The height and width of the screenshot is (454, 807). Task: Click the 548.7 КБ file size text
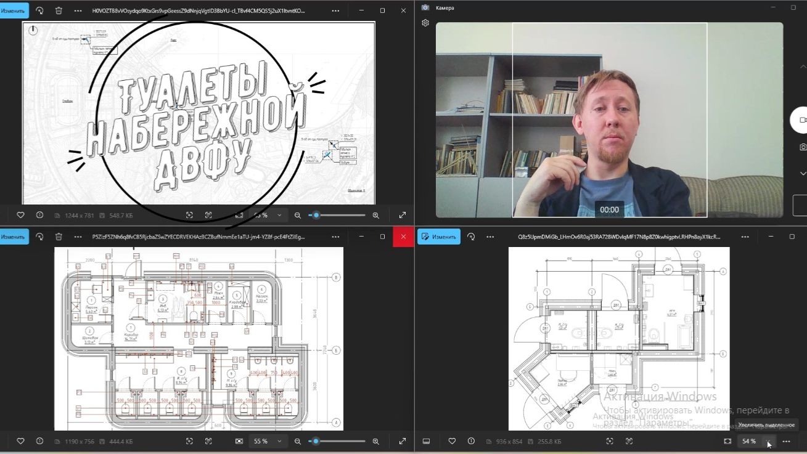(121, 216)
